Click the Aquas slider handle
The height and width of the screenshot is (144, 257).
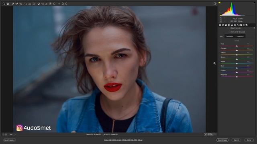pos(237,64)
